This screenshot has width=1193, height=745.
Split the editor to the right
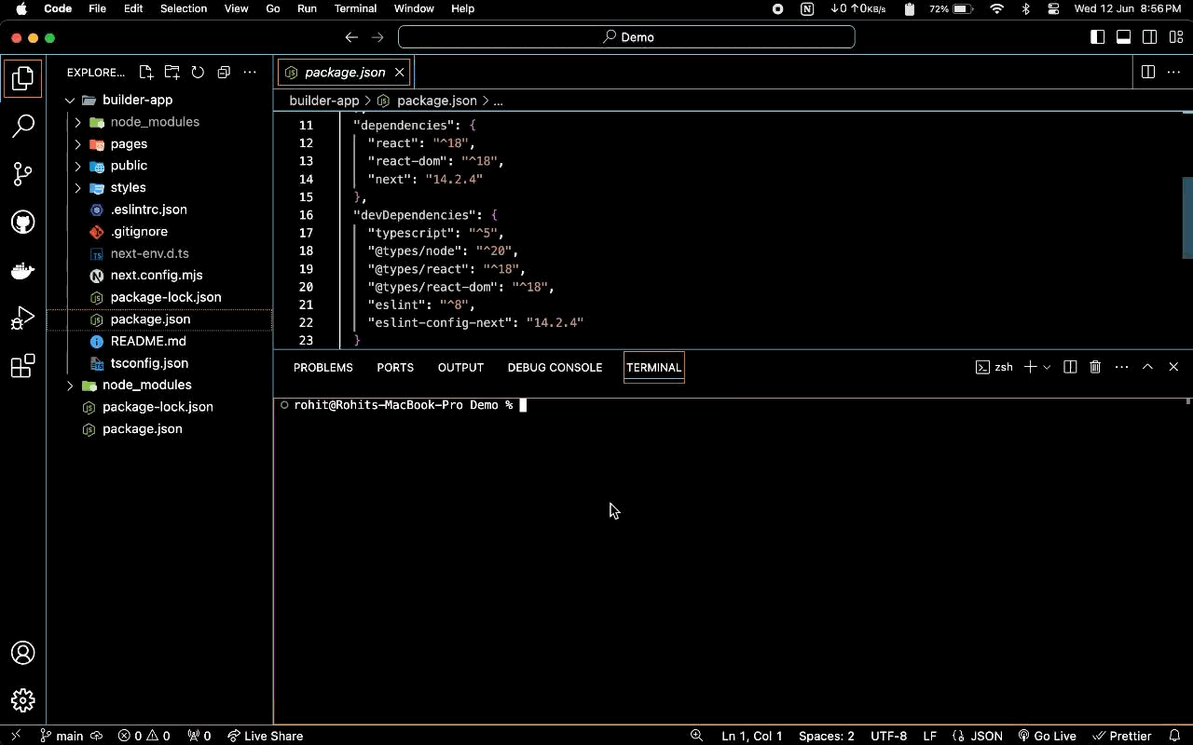click(x=1148, y=73)
